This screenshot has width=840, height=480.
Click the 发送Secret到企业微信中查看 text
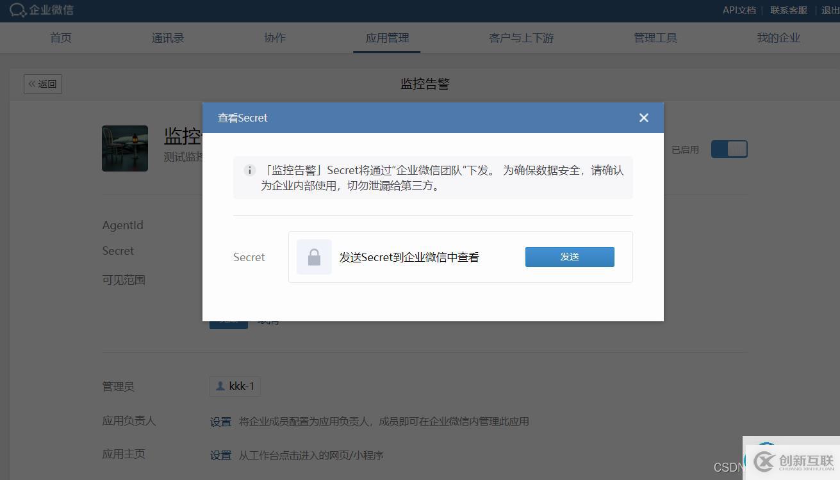pos(409,257)
